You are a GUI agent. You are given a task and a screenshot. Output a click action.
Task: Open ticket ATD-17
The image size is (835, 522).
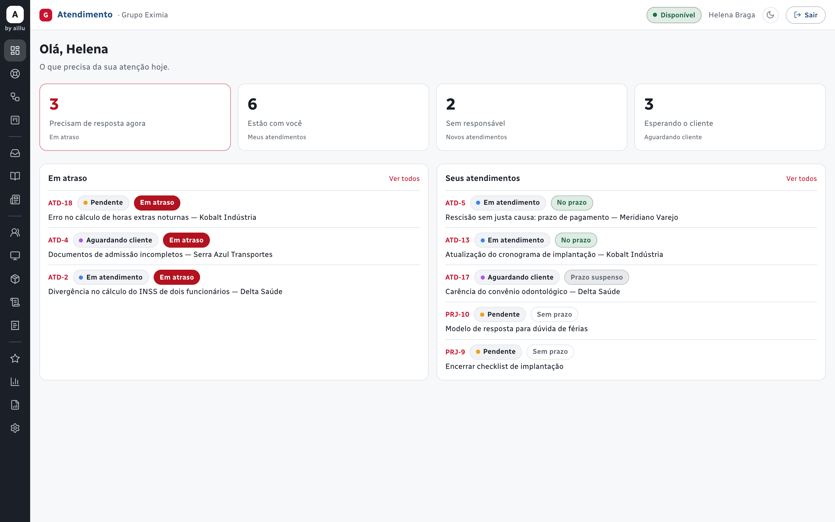point(457,277)
